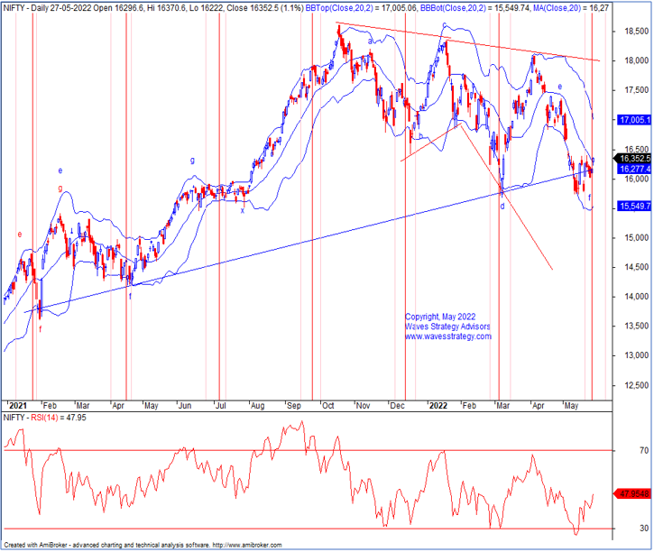Open the http://www.amibroker.com footer link
The width and height of the screenshot is (654, 552).
[x=247, y=545]
